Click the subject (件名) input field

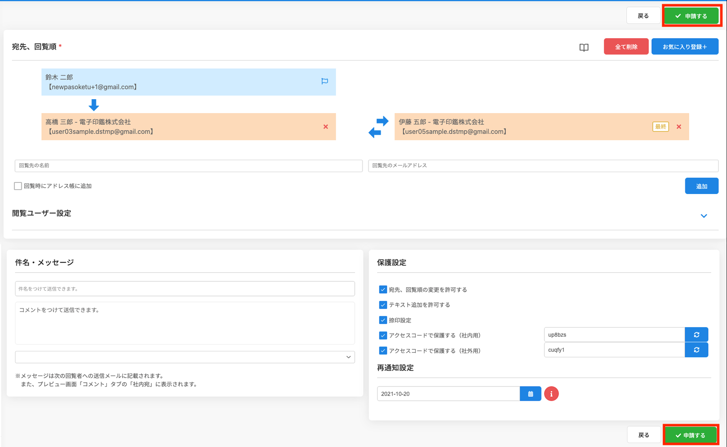(x=185, y=288)
